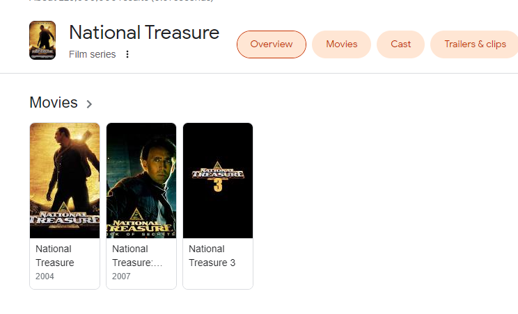The image size is (518, 314).
Task: Click the National Treasure 3 title text
Action: pyautogui.click(x=212, y=256)
